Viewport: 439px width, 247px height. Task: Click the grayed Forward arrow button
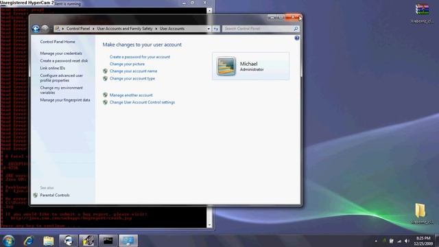[45, 28]
